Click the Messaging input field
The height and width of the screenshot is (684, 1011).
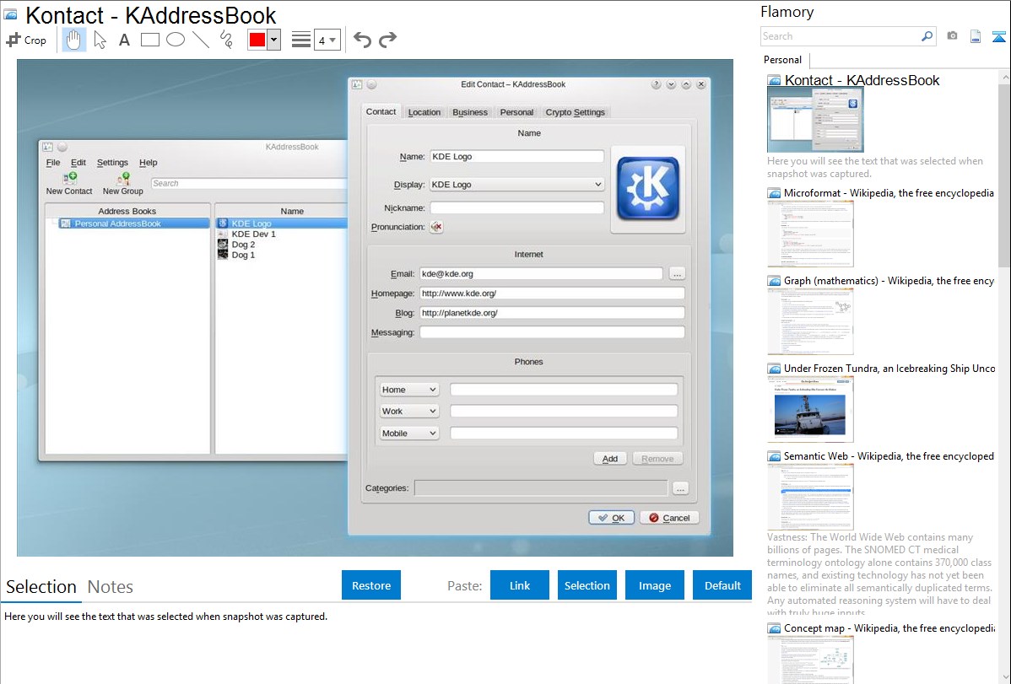click(x=552, y=332)
